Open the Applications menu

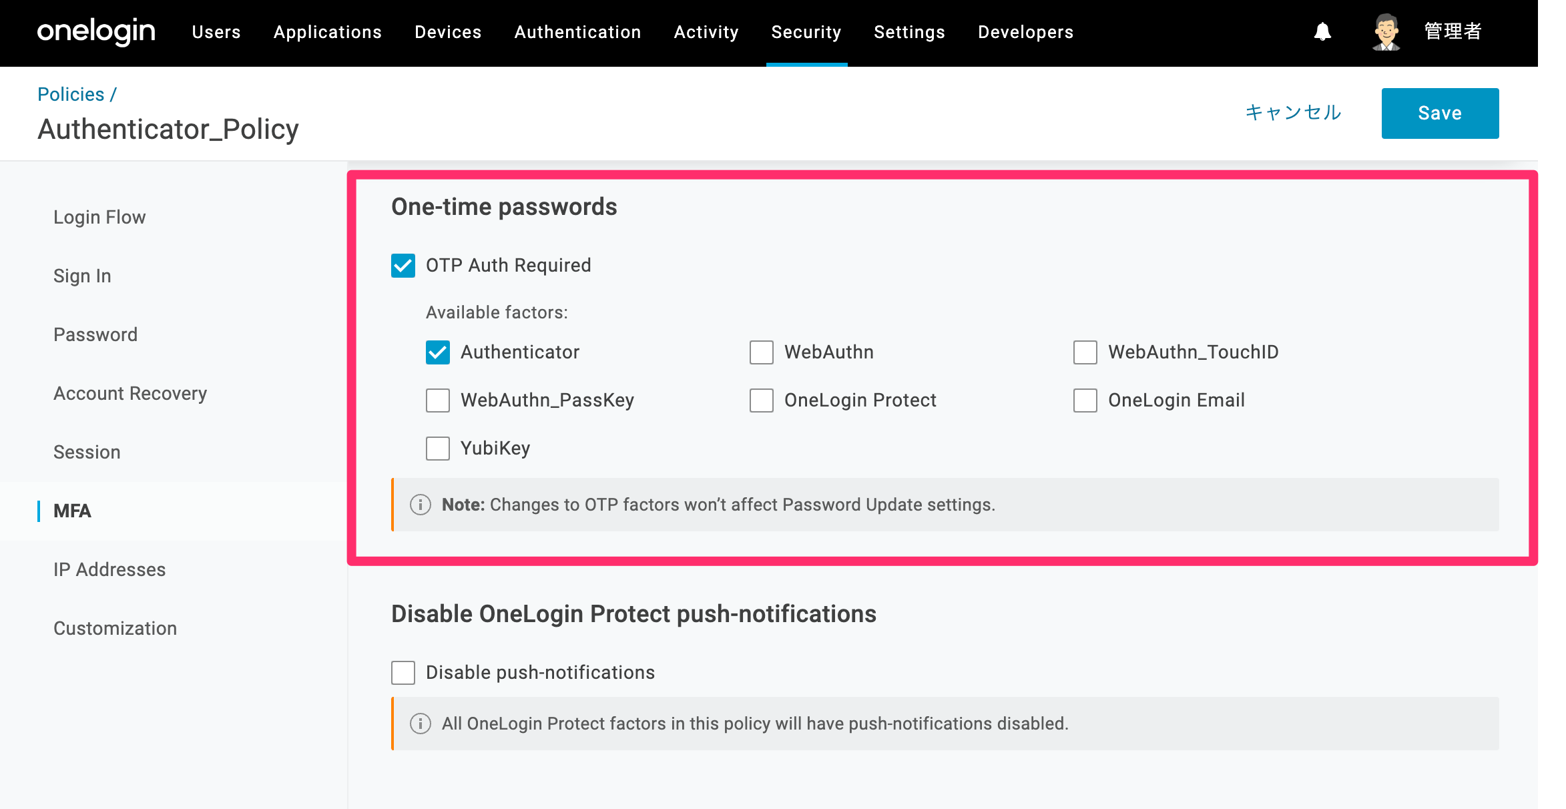(328, 32)
